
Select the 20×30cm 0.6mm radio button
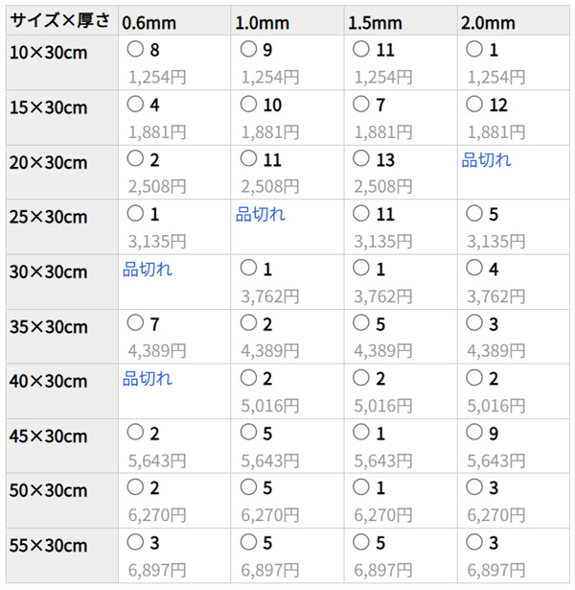(135, 159)
